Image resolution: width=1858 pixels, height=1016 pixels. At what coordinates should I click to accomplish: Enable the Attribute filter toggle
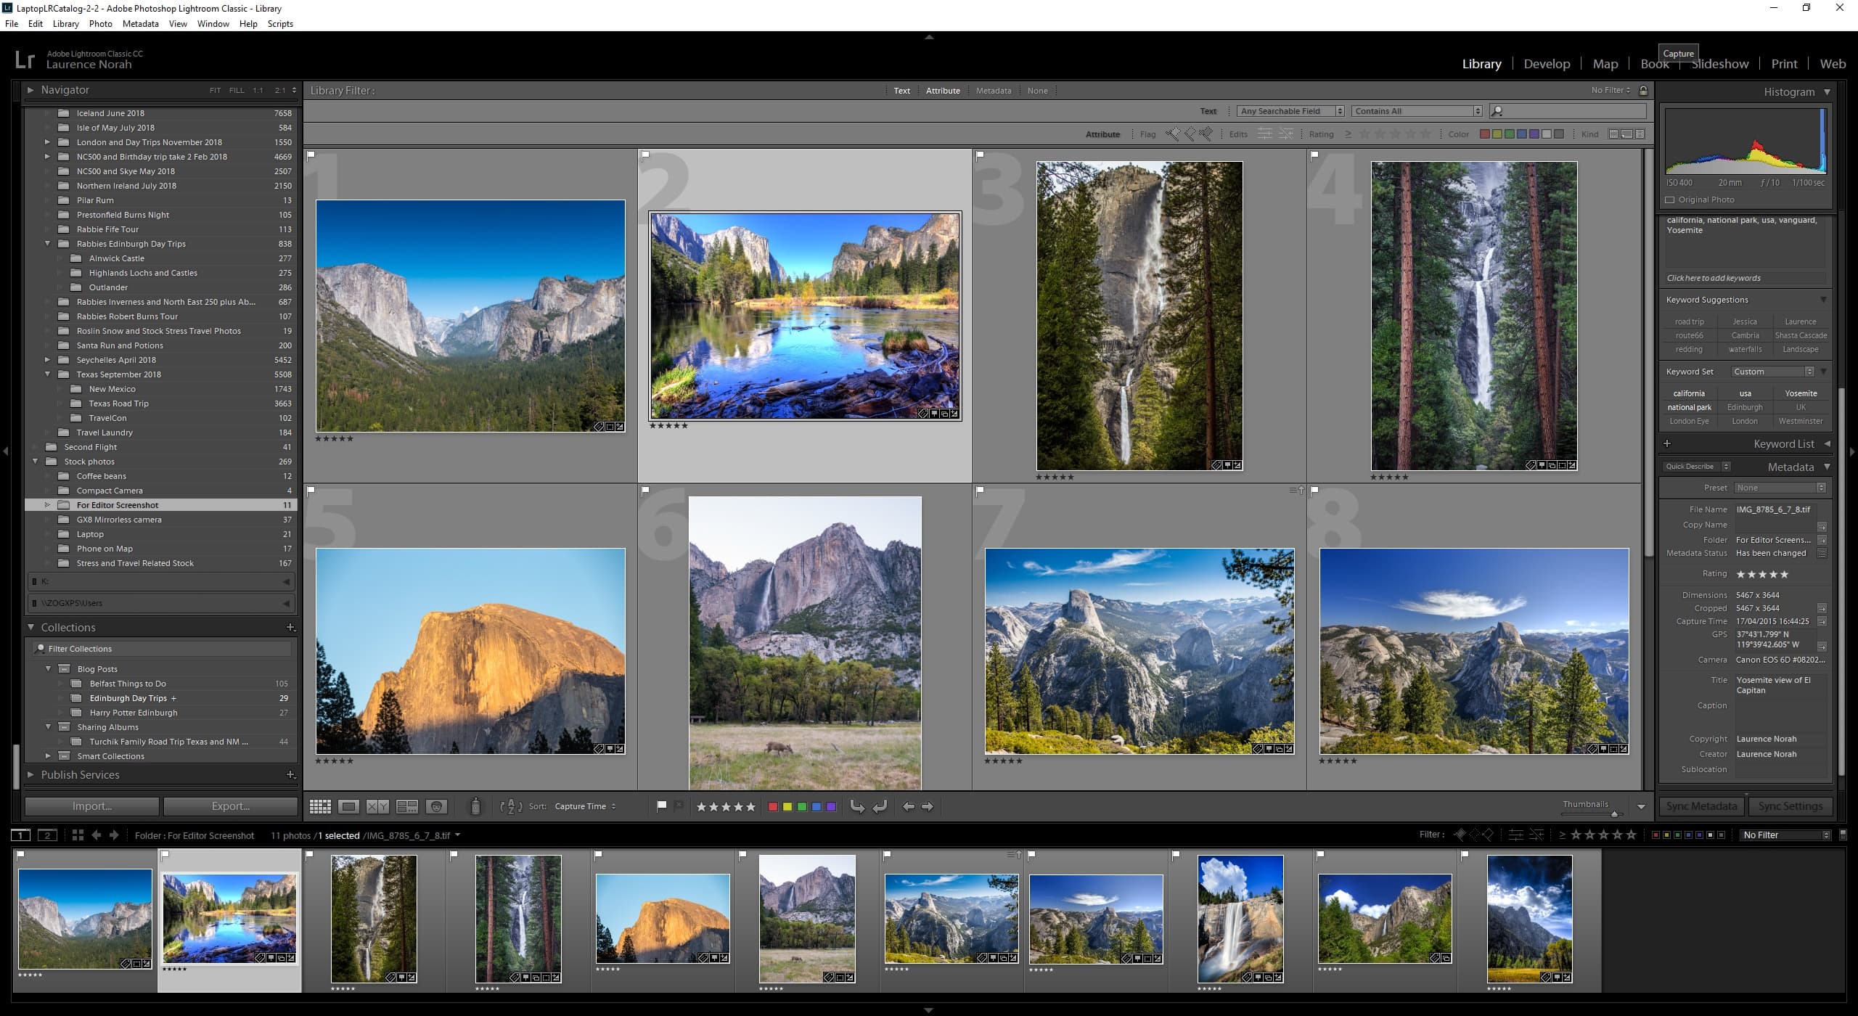coord(942,90)
